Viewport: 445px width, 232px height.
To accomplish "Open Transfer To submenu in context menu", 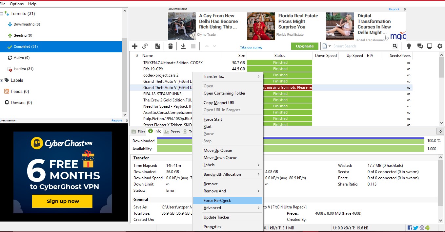I will (228, 77).
